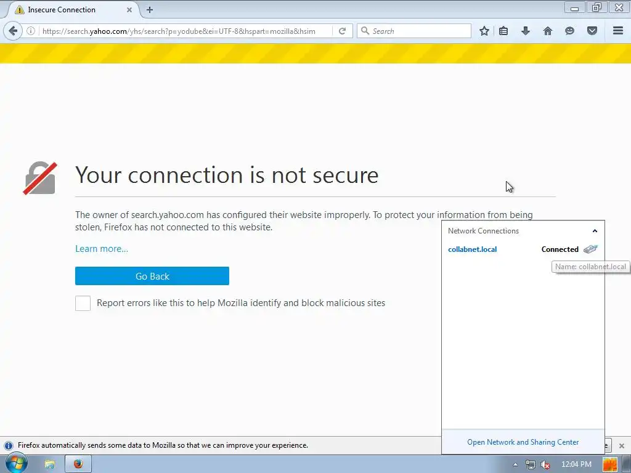Screen dimensions: 631x473
Task: Go to the Firefox home page icon
Action: (547, 31)
